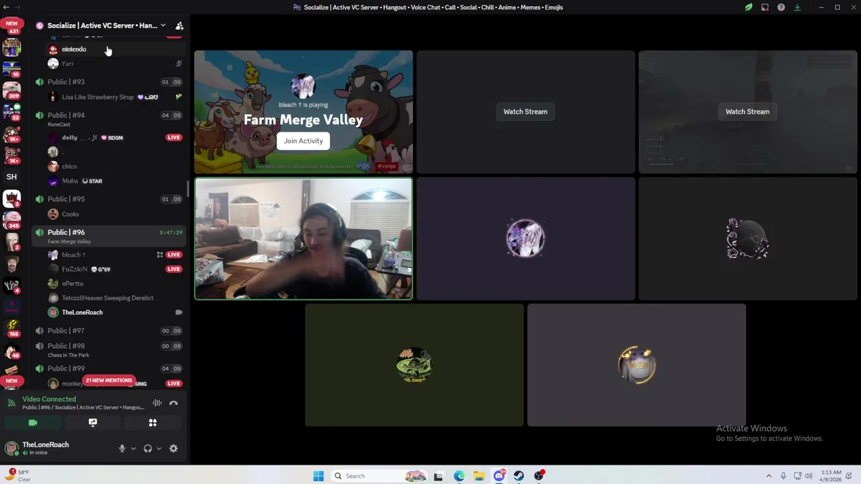Viewport: 861px width, 484px height.
Task: Expand the headphones output options arrow
Action: point(159,448)
